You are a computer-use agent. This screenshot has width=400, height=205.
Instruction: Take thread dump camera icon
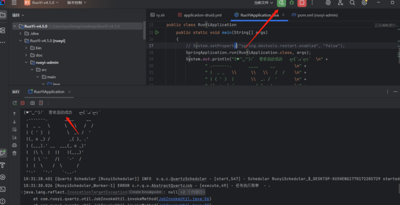pyautogui.click(x=32, y=103)
